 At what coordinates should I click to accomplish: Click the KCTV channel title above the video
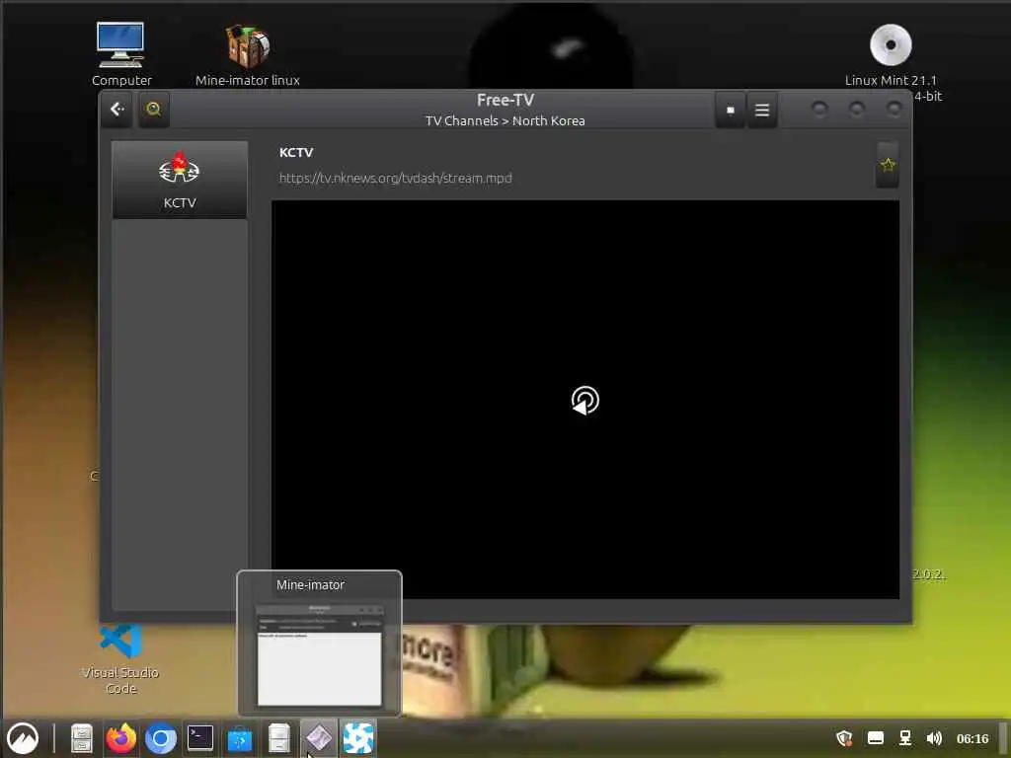[x=296, y=153]
